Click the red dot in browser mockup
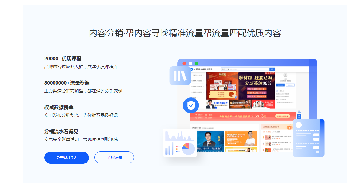Viewport: 364px width, 189px height. pos(184,63)
